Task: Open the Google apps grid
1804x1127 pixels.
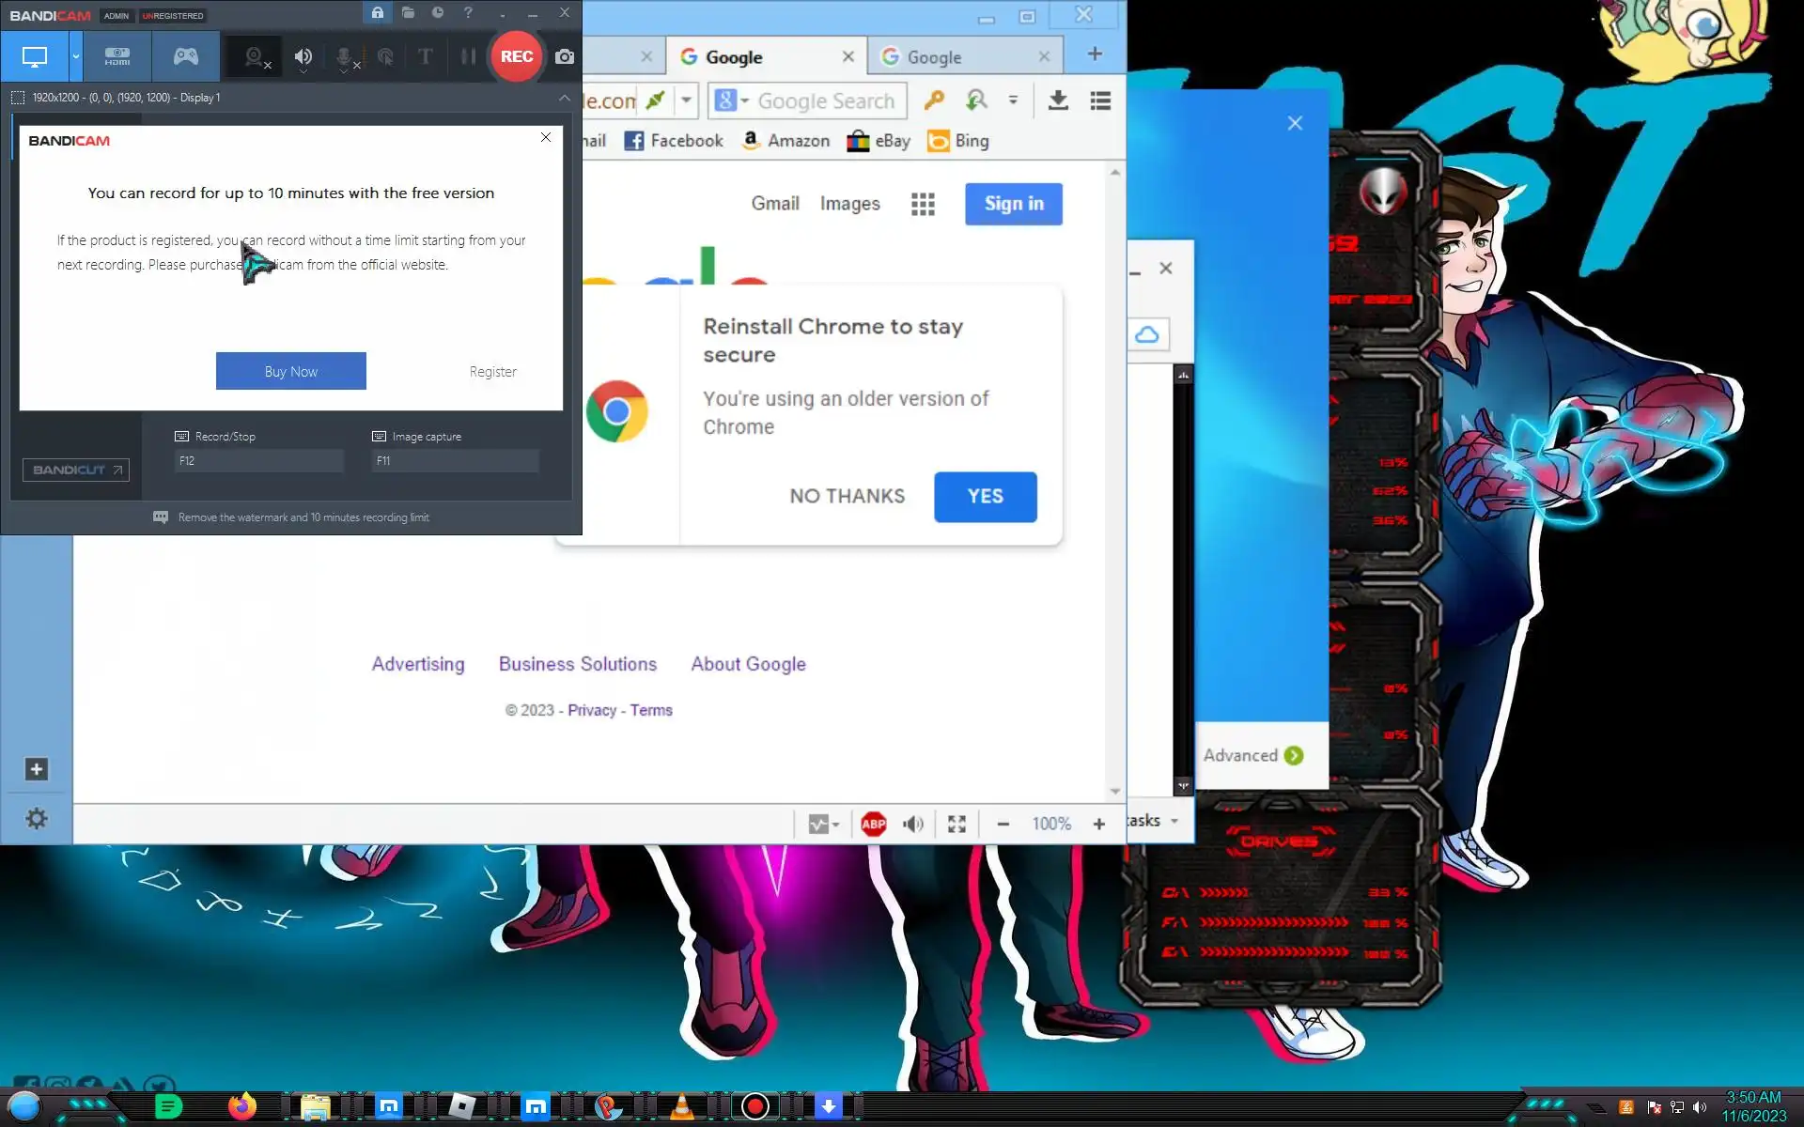Action: 923,204
